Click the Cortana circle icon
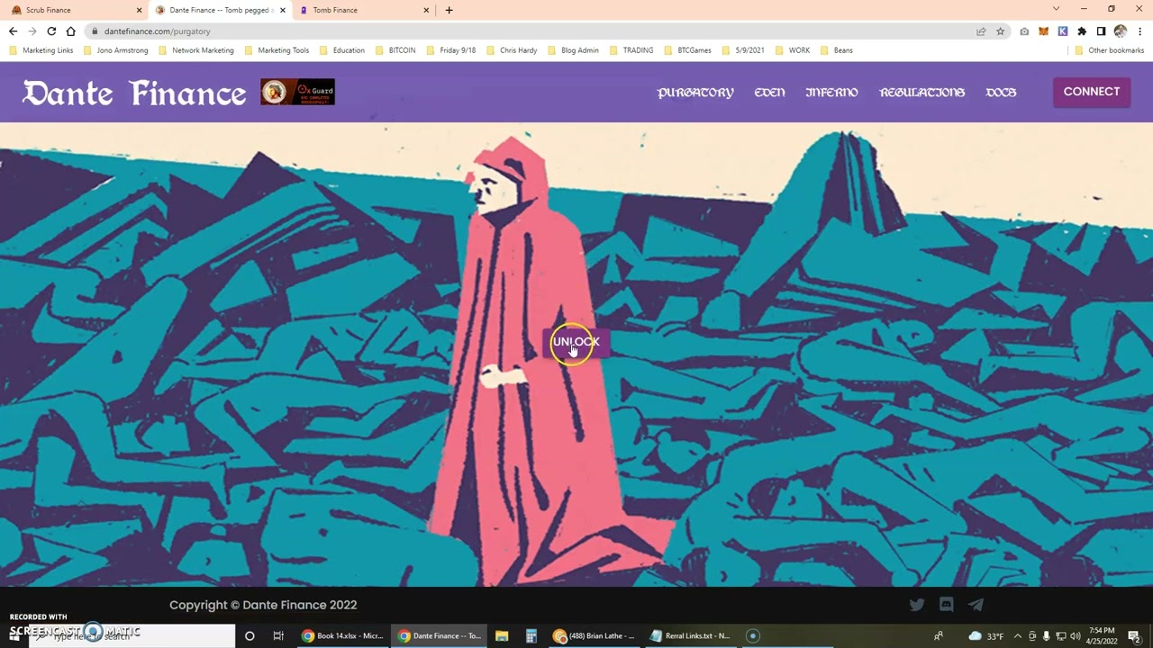This screenshot has height=648, width=1153. pos(250,636)
